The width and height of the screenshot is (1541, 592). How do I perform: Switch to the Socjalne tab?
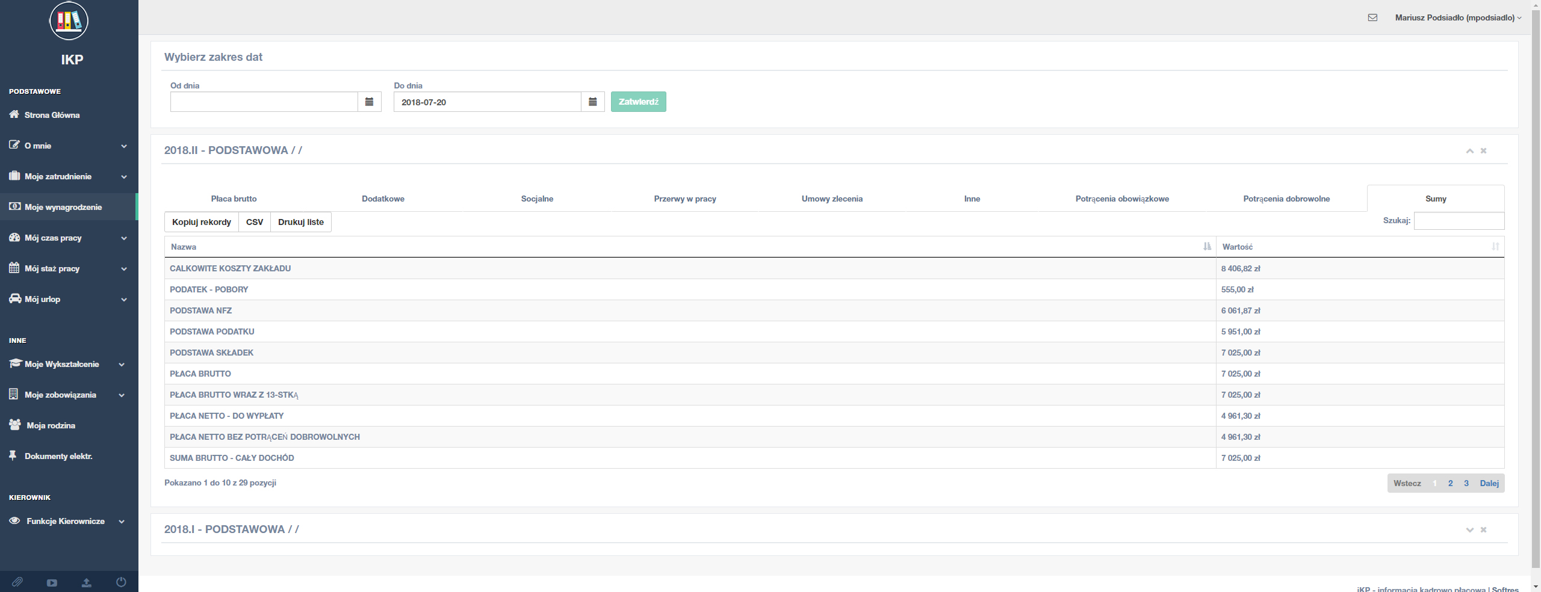[537, 199]
